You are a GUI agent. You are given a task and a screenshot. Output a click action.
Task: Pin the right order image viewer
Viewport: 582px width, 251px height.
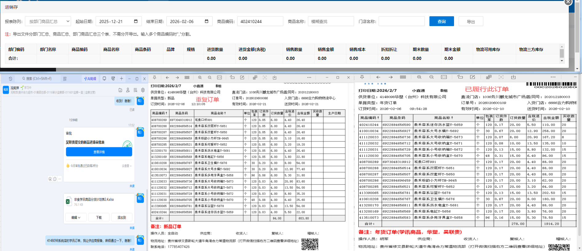(362, 77)
